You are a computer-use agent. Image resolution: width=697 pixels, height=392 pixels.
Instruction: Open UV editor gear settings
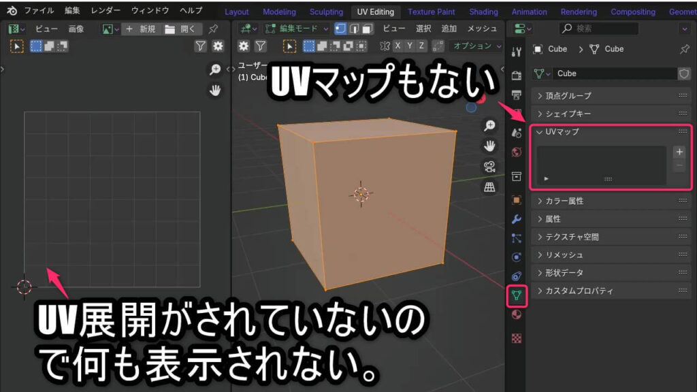[218, 46]
